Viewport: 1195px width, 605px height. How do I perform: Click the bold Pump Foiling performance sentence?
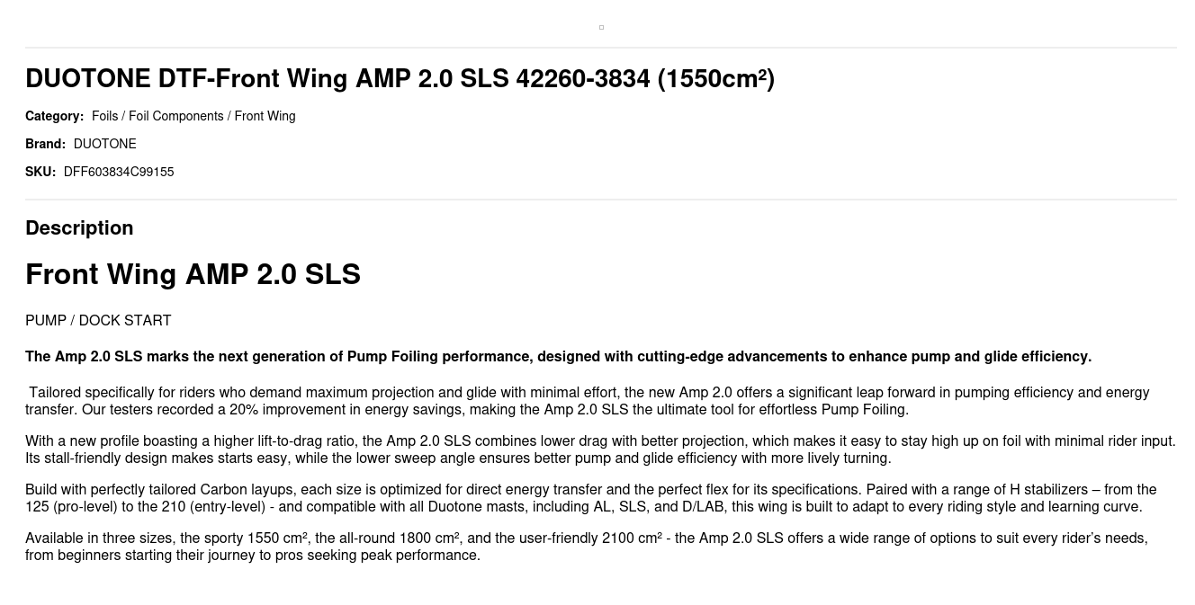click(558, 357)
